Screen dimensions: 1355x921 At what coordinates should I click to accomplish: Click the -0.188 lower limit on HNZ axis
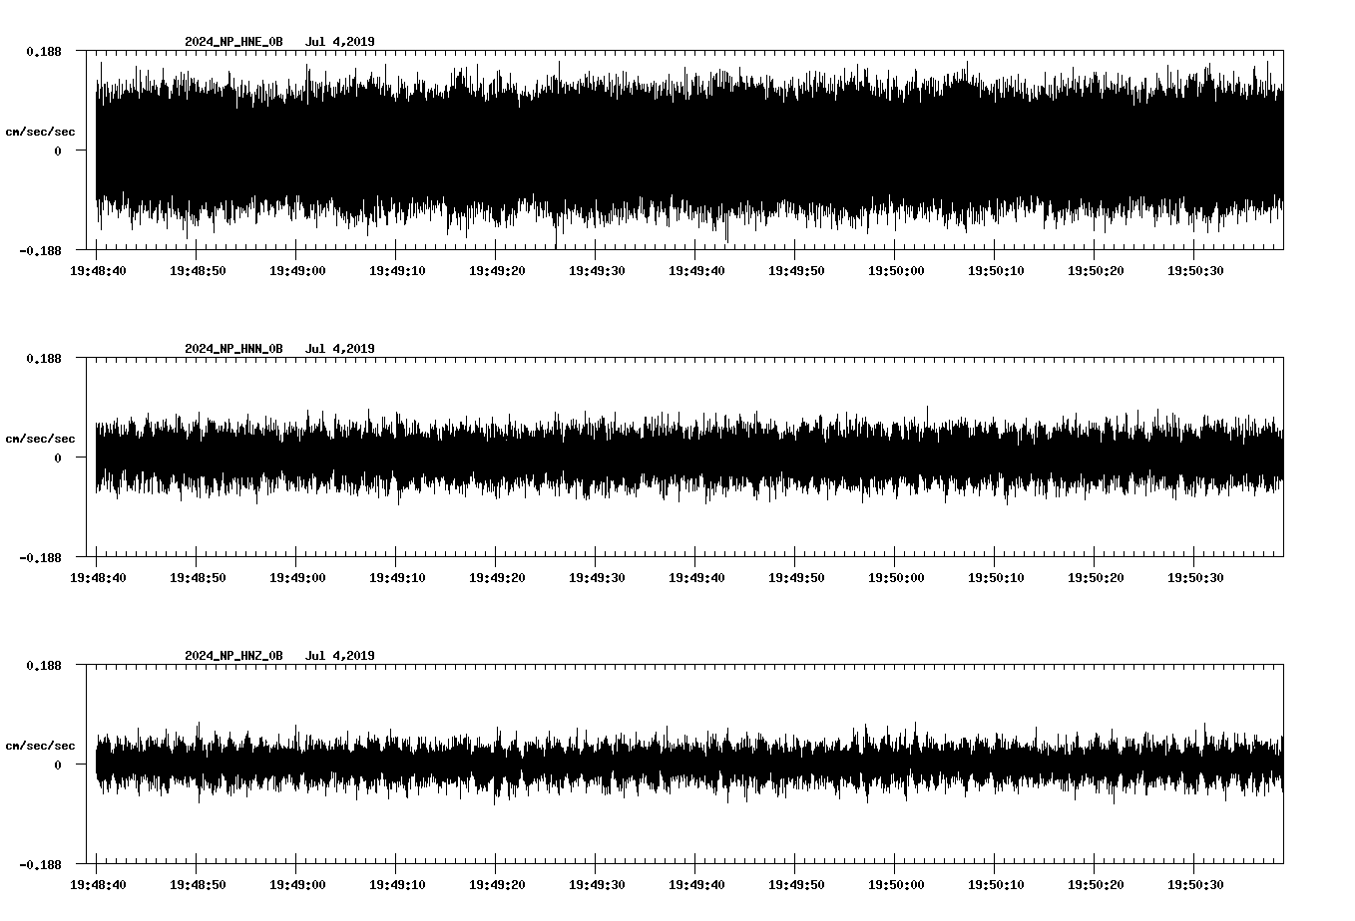pos(40,864)
